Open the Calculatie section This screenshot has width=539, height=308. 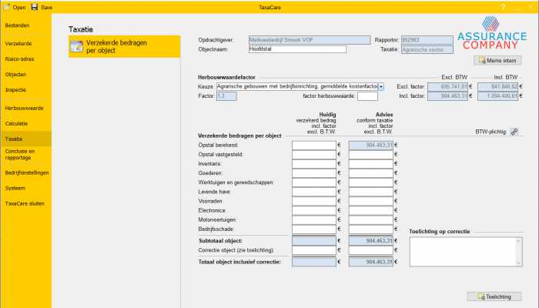[16, 124]
